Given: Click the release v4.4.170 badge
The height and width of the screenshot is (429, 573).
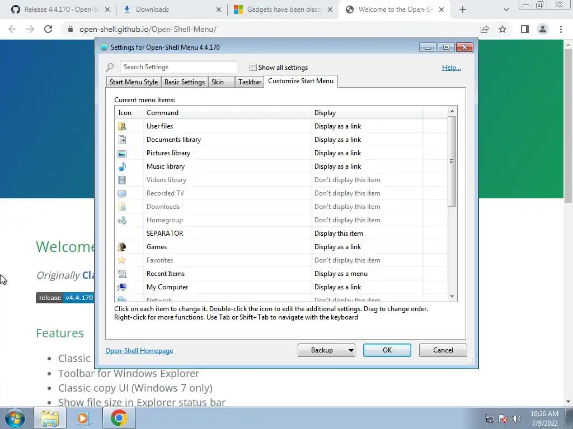Looking at the screenshot, I should click(65, 298).
